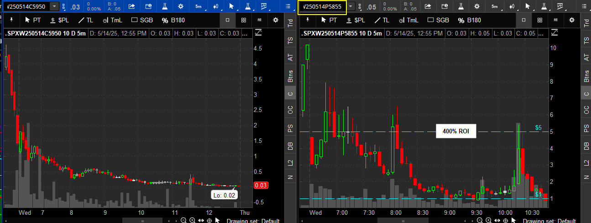Open symbol dropdown arrow on left chart
This screenshot has width=591, height=223.
coord(54,6)
